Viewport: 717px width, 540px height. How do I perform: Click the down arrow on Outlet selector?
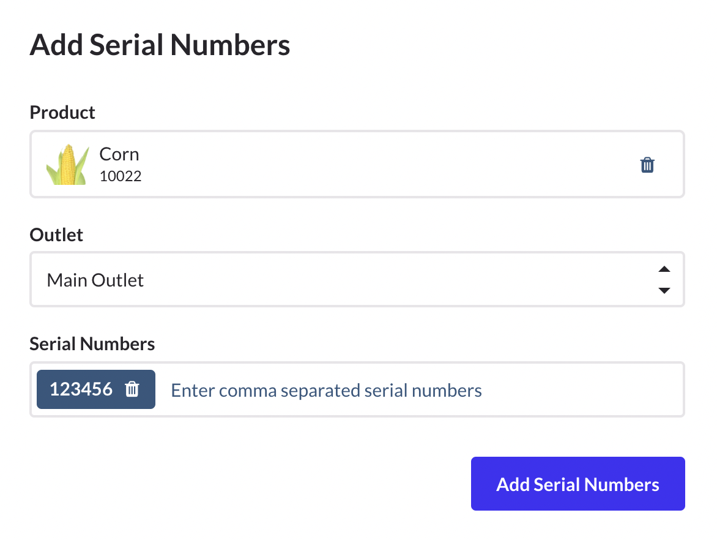pyautogui.click(x=664, y=290)
